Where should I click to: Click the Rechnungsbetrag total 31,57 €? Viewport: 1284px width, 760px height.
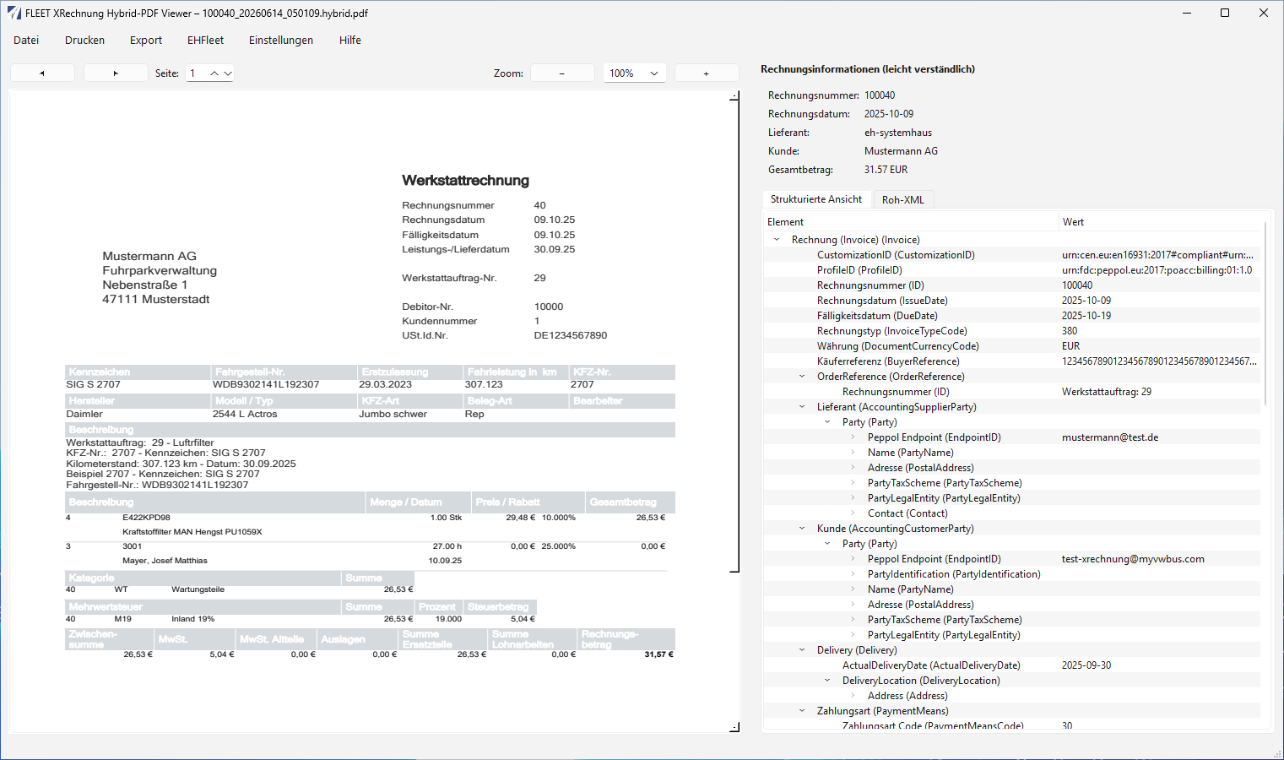coord(658,654)
